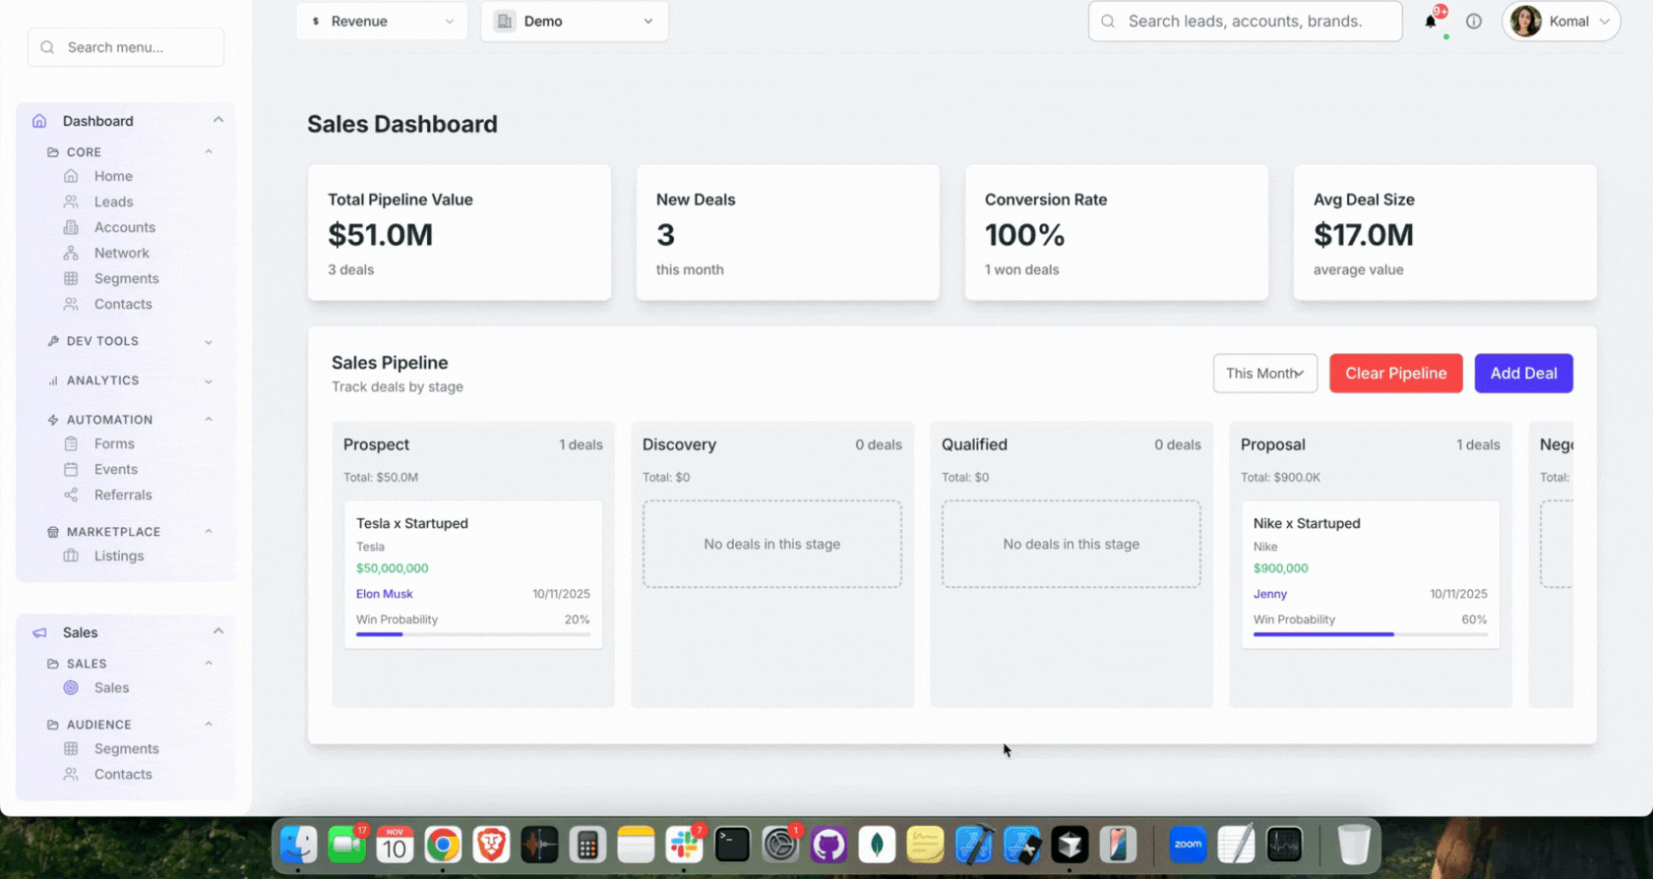
Task: Click the $50,000,000 deal amount
Action: (x=392, y=568)
